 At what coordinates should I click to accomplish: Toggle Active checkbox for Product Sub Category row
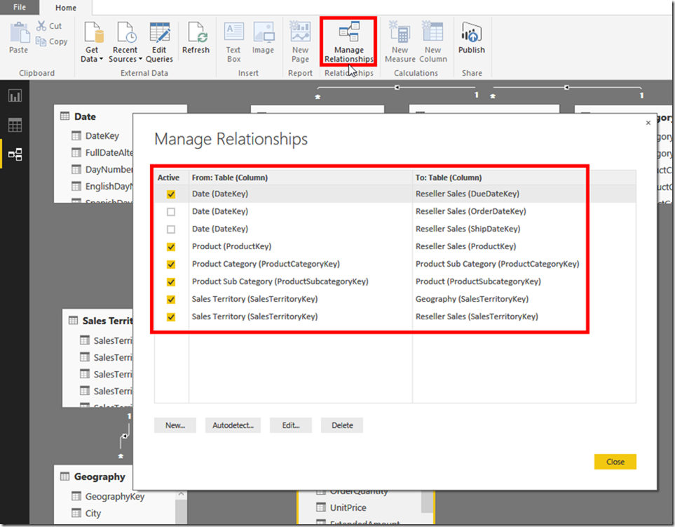coord(171,282)
